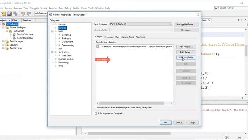Click the New Project toolbar icon

tap(3, 14)
